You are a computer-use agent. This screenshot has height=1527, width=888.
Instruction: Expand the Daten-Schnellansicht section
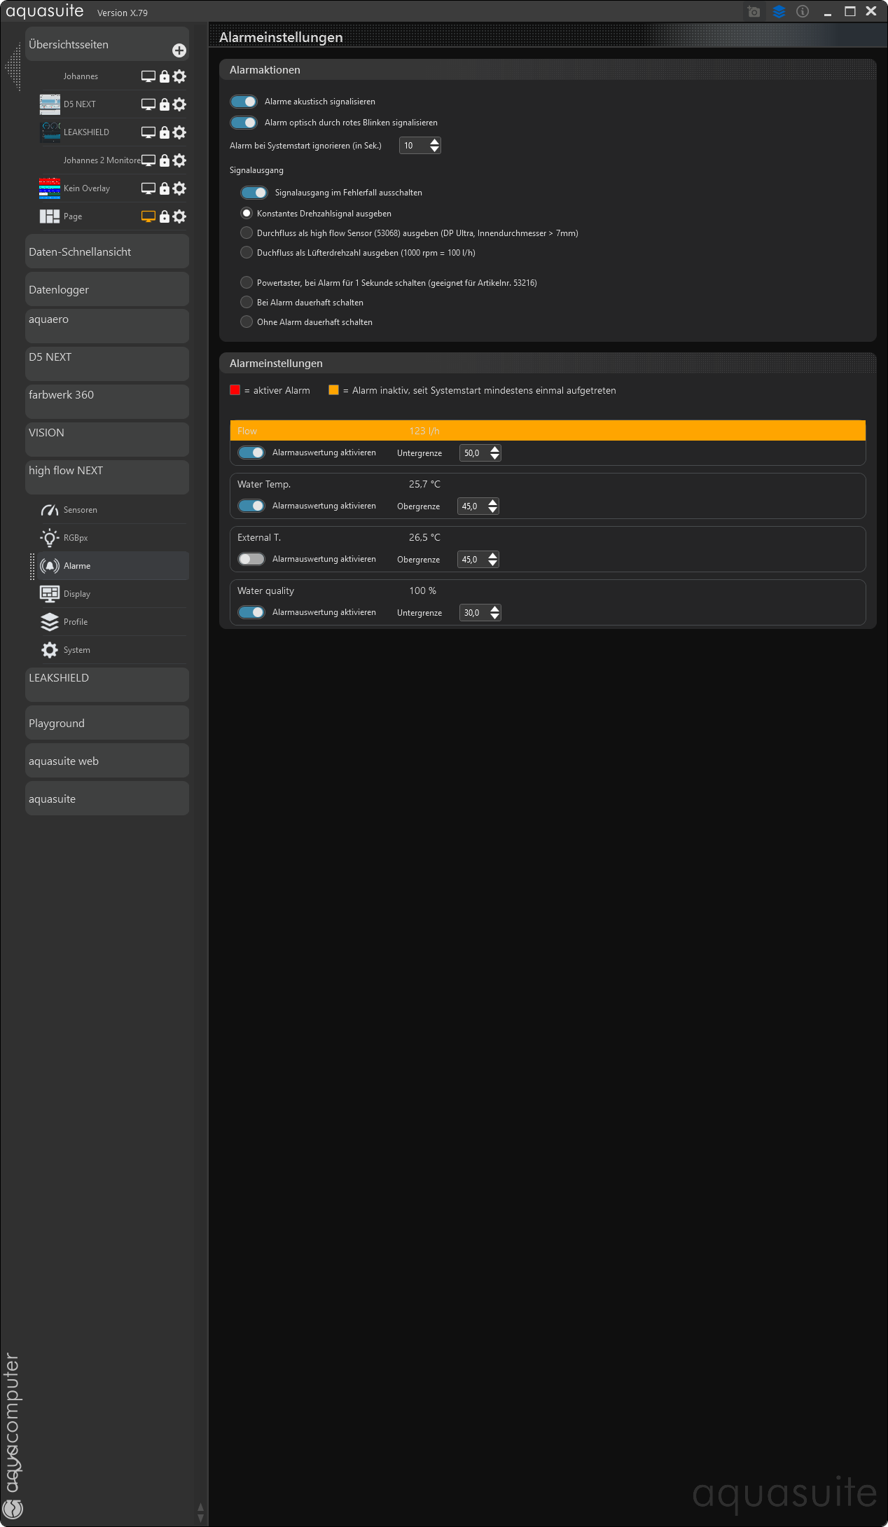tap(107, 251)
